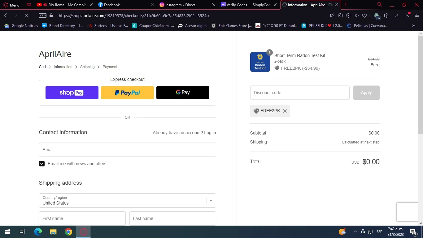The height and width of the screenshot is (238, 423).
Task: Pay with the Shop Pay button
Action: tap(72, 93)
